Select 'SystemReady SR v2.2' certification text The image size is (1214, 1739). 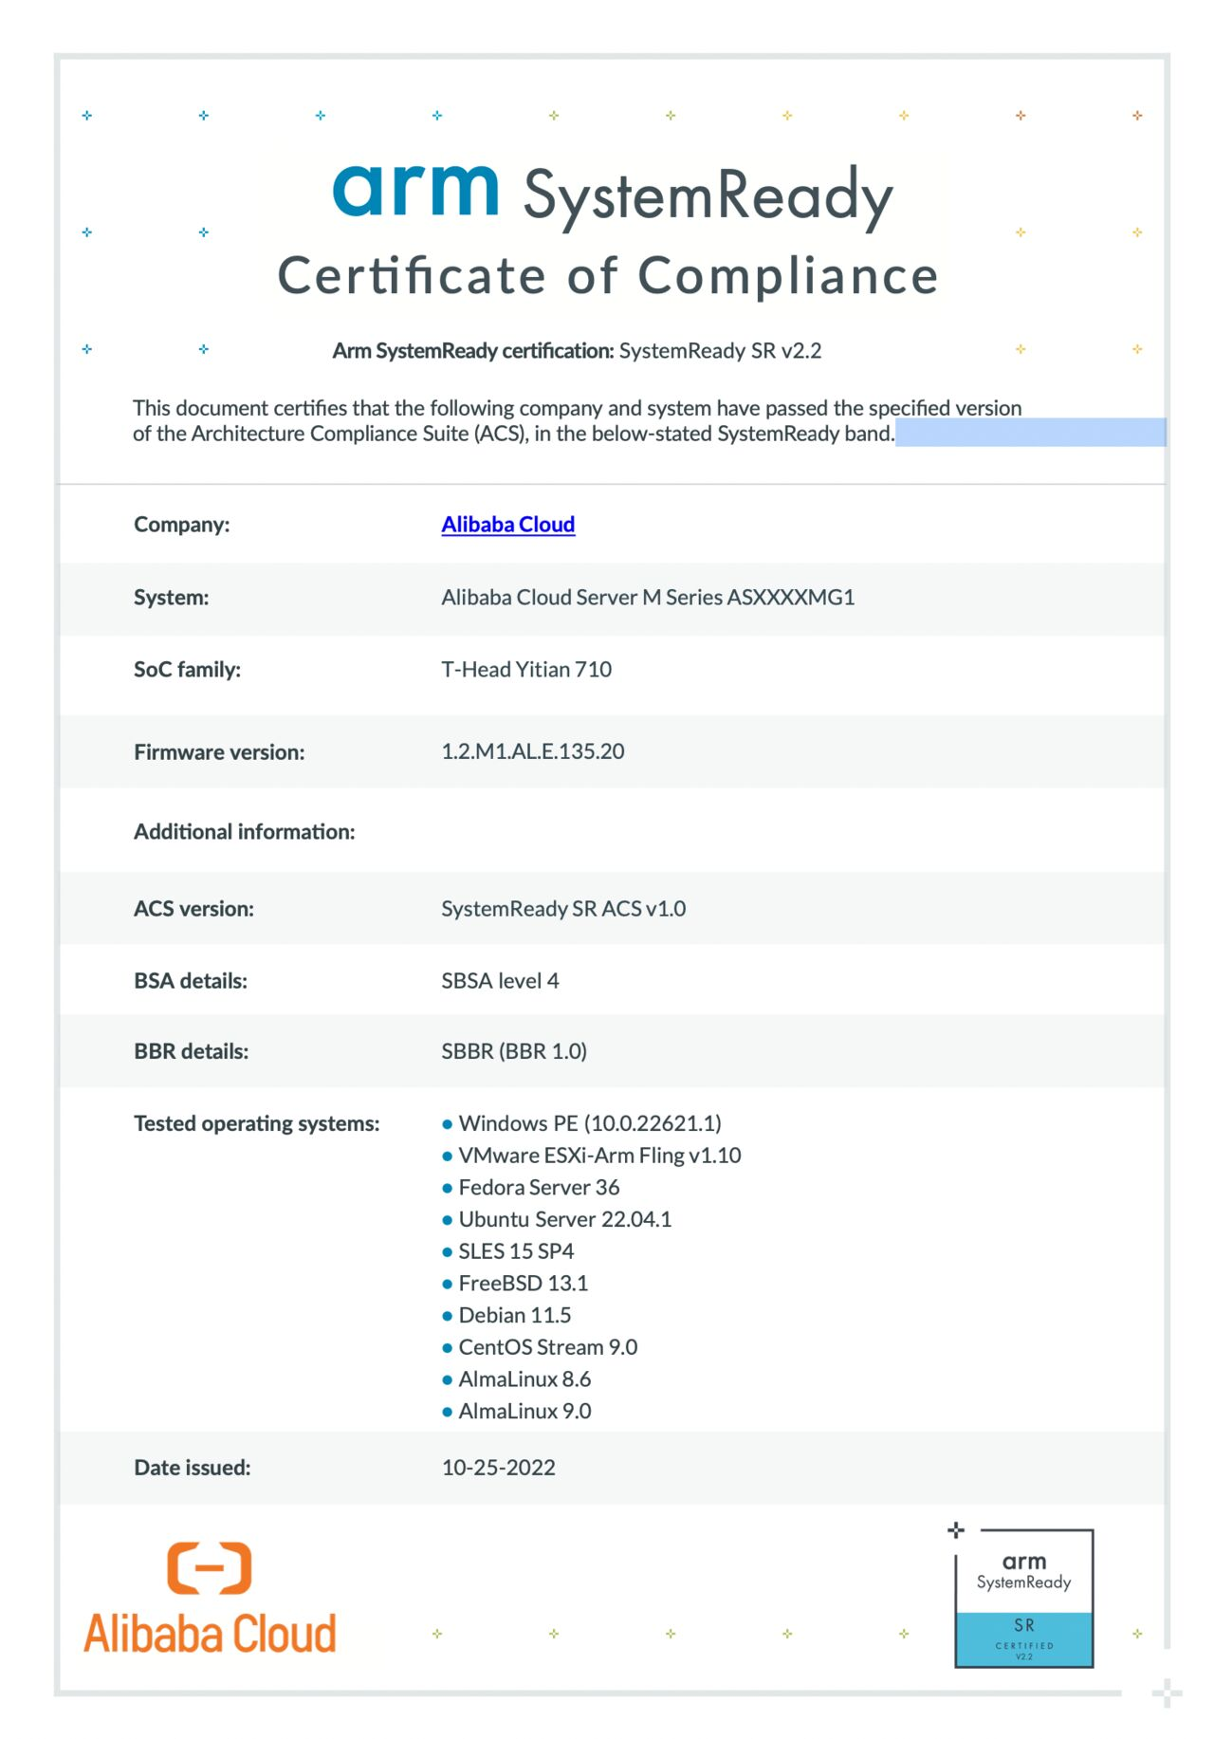tap(720, 351)
